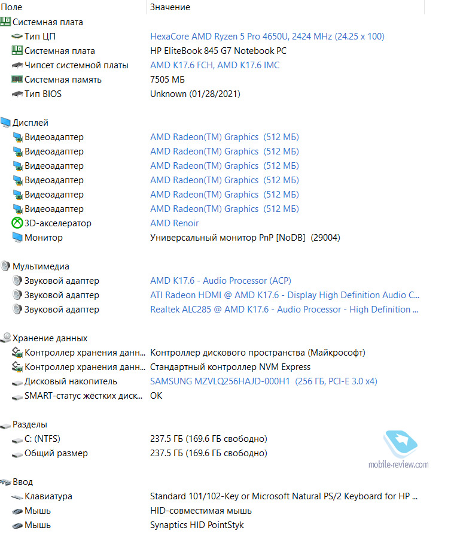Open the HexaCore AMD Ryzen 5 Pro 4650U link
This screenshot has width=460, height=543.
click(267, 37)
